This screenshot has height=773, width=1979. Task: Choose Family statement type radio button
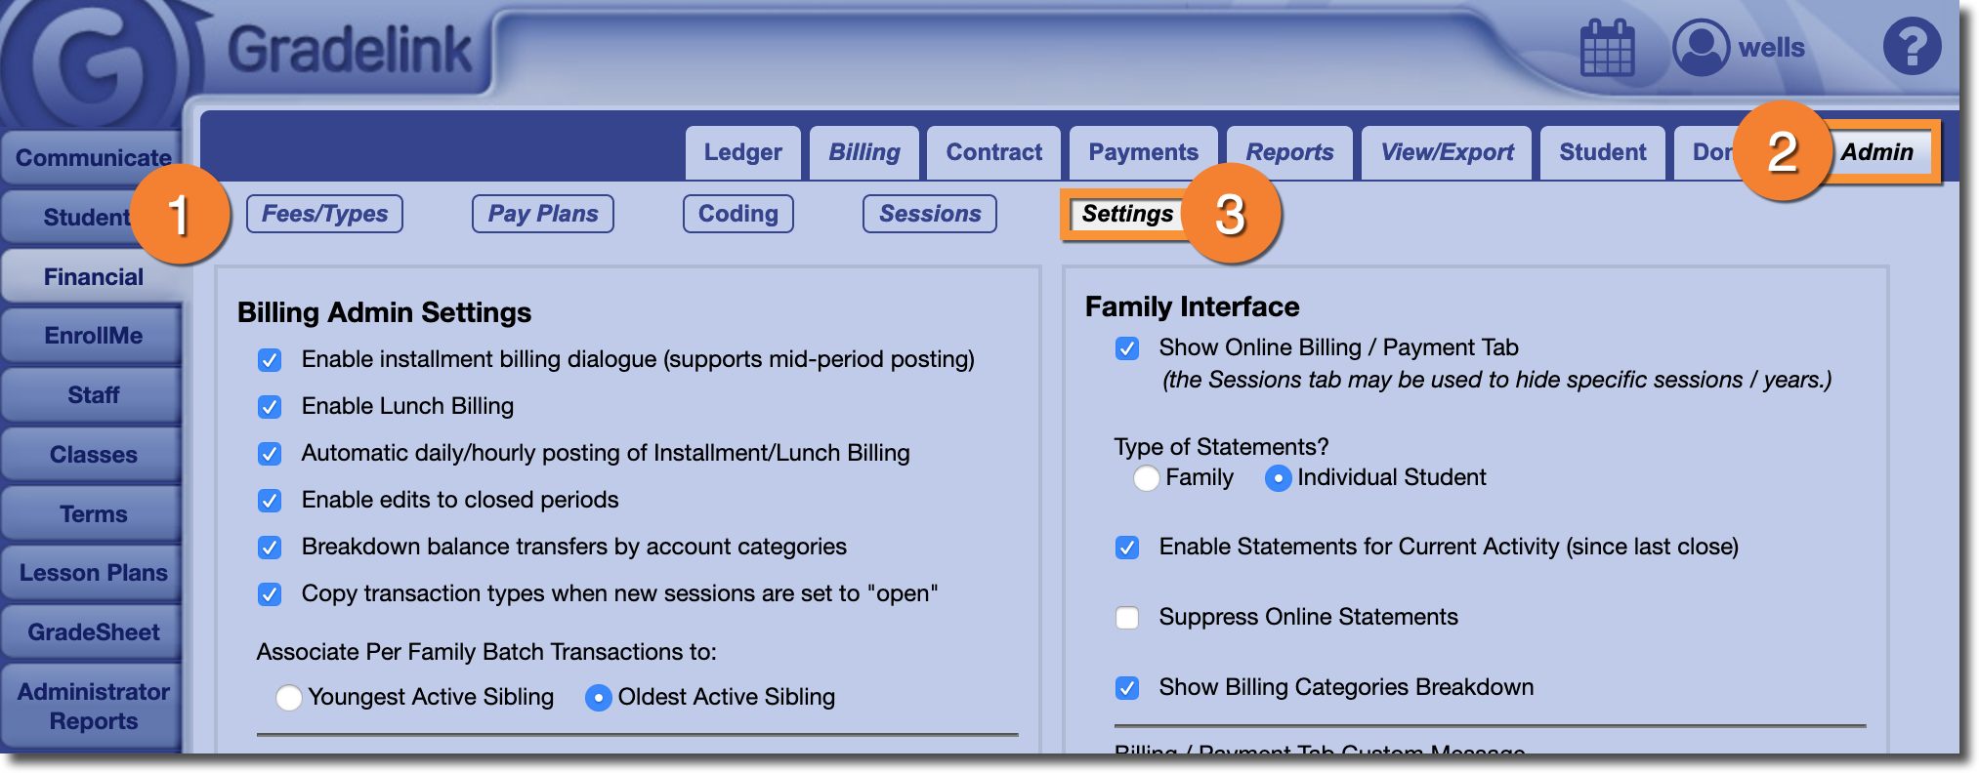(1147, 478)
